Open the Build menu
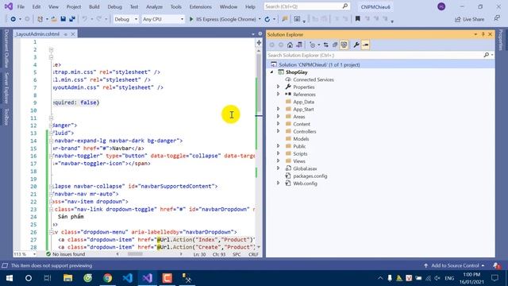Image resolution: width=508 pixels, height=286 pixels. click(x=94, y=7)
